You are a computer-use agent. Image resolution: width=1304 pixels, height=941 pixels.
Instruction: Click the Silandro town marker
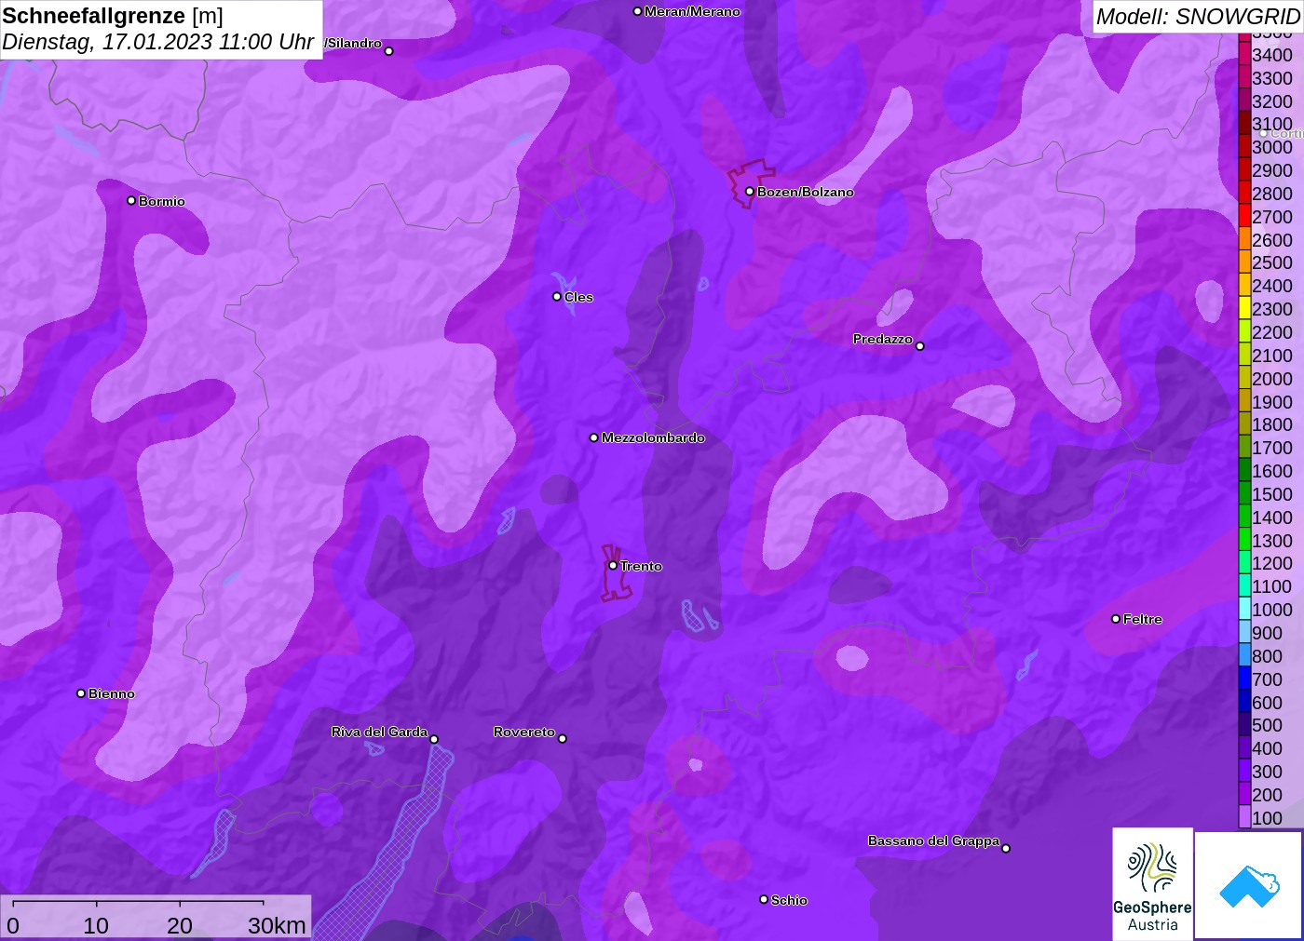388,51
